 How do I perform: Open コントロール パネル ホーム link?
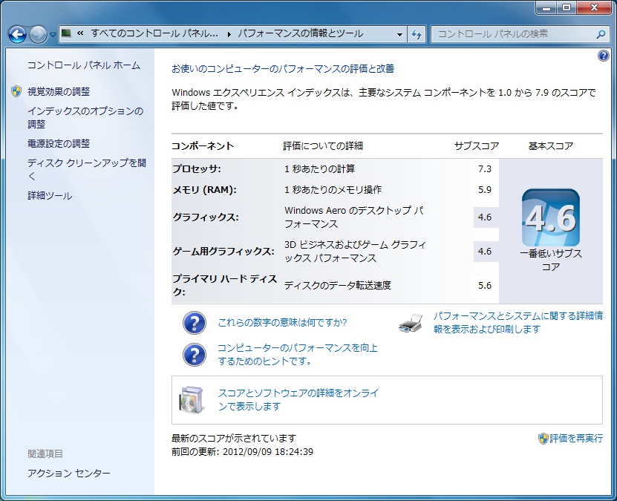point(83,65)
